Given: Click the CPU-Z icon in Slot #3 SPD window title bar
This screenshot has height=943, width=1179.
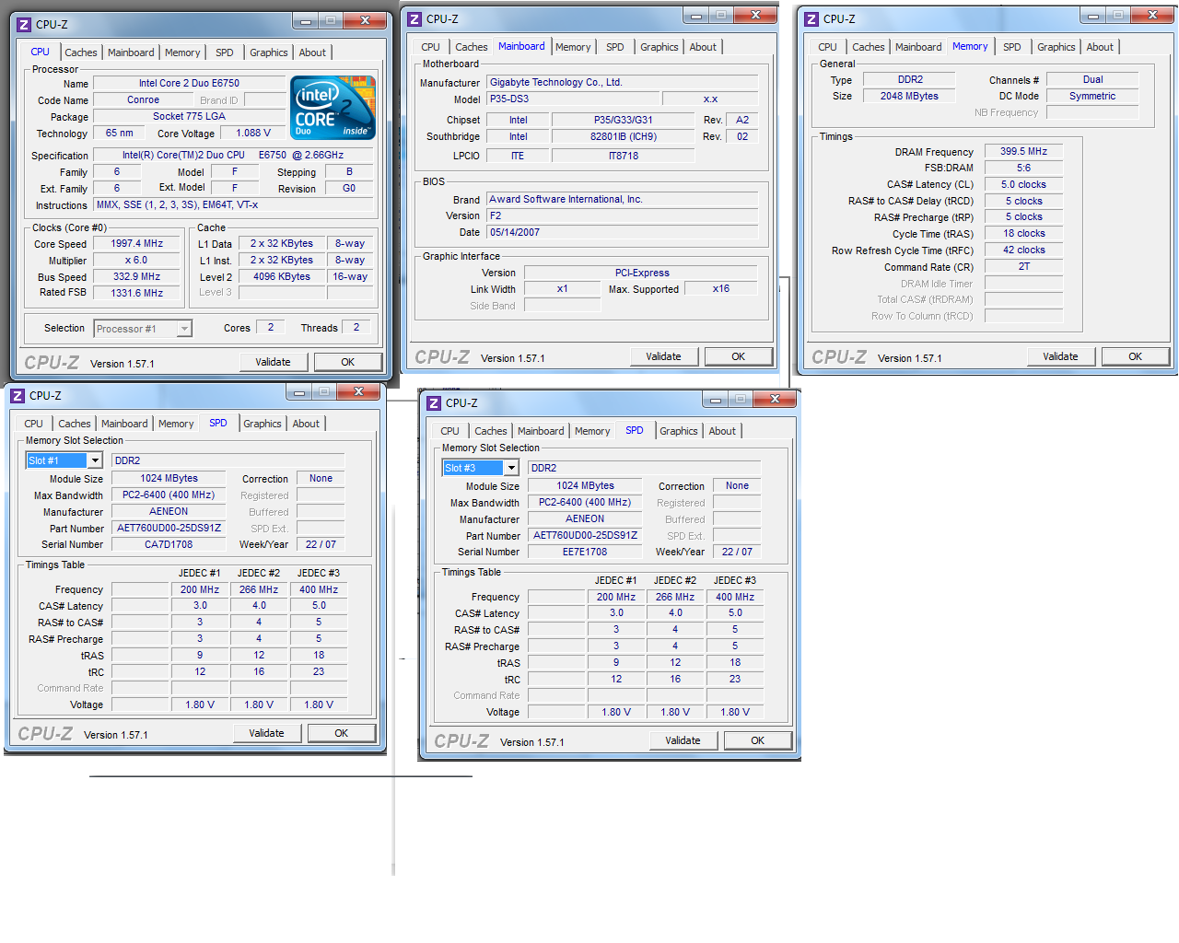Looking at the screenshot, I should [x=434, y=403].
